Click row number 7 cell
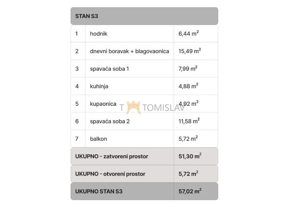The image size is (305, 215). 78,138
